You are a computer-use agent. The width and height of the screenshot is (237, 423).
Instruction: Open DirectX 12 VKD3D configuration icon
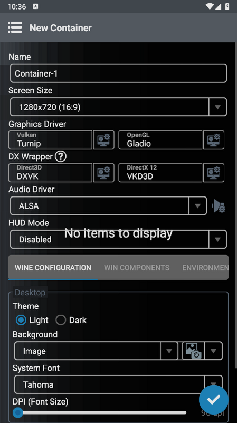tap(214, 173)
